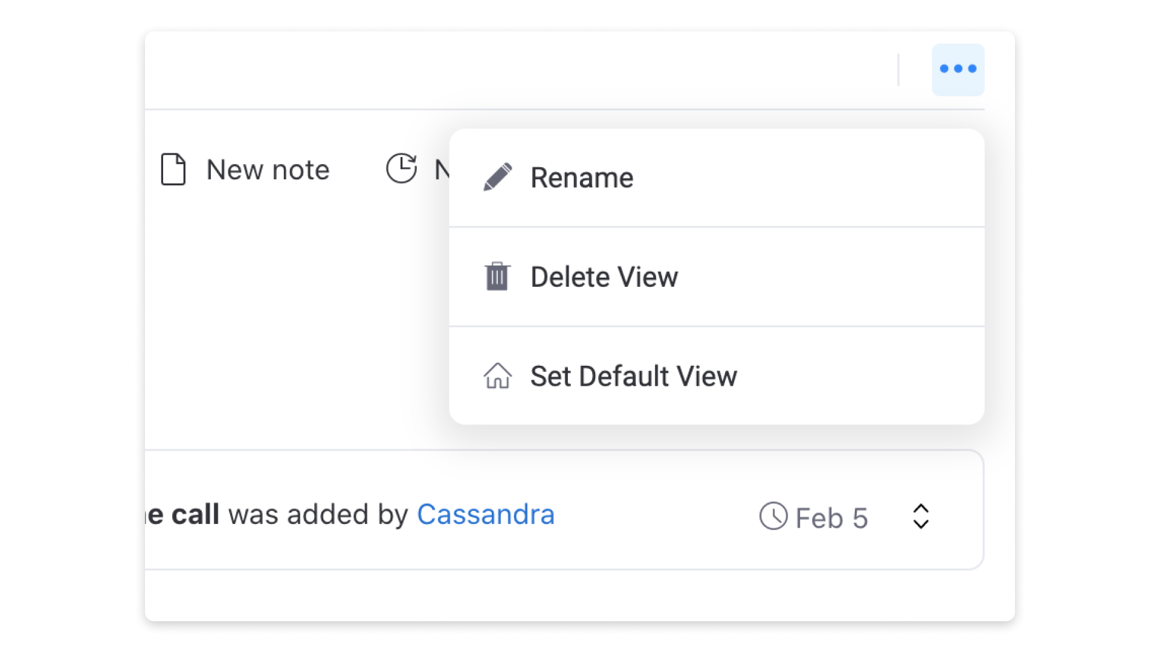1160x652 pixels.
Task: Click the upward chevron on activity entry
Action: (x=921, y=508)
